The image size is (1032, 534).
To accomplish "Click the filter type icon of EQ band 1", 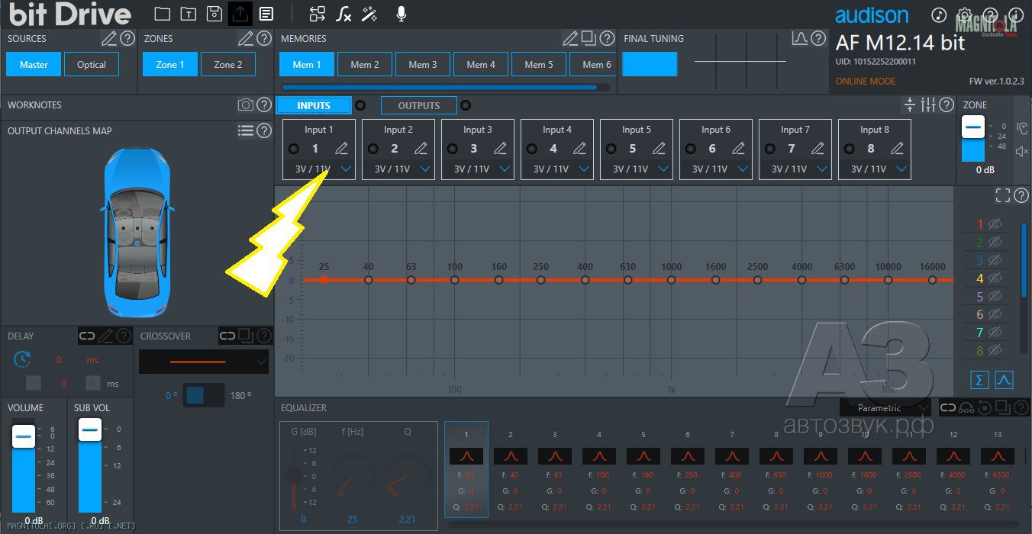I will (x=466, y=456).
